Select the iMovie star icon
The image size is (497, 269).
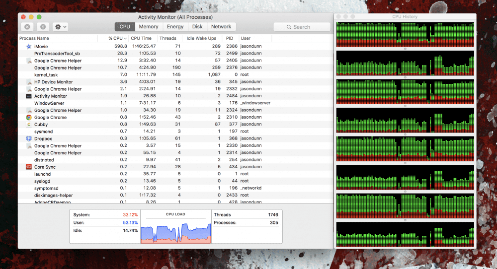click(28, 46)
